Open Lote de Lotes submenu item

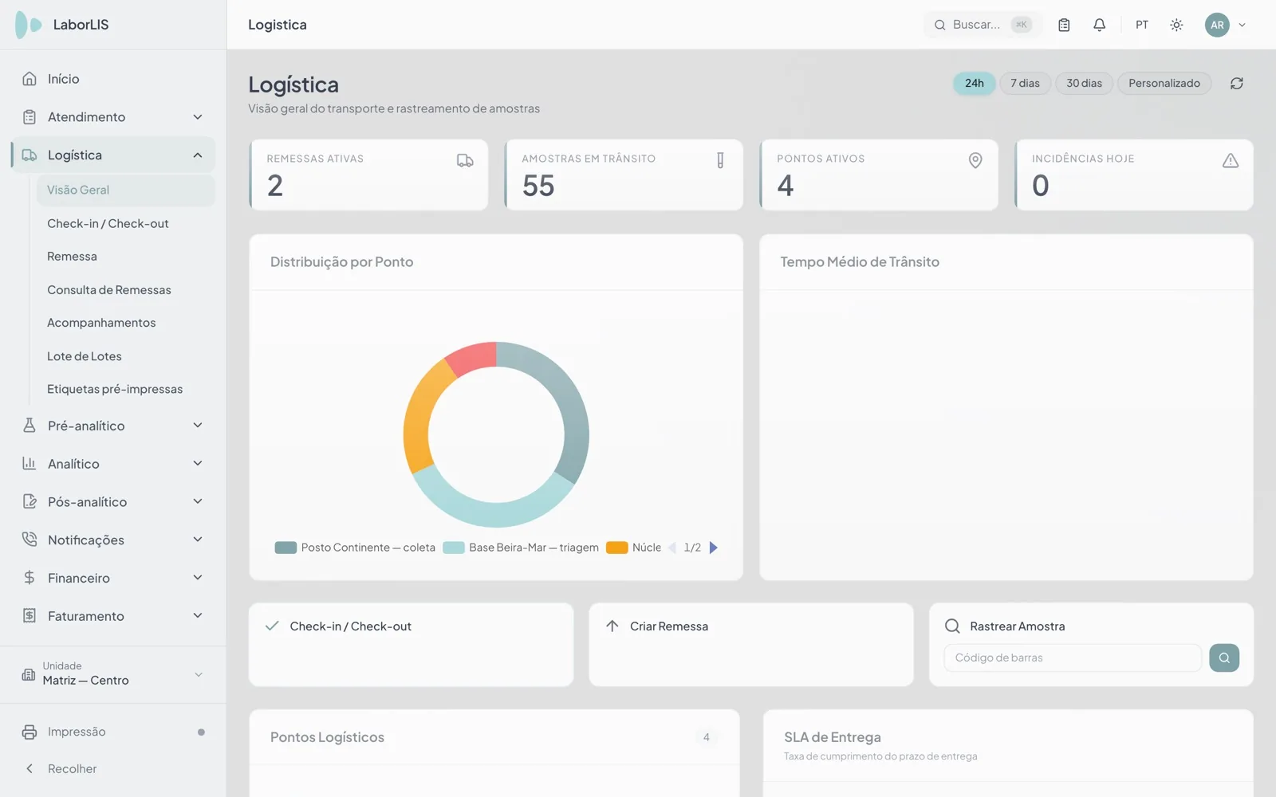(x=126, y=356)
